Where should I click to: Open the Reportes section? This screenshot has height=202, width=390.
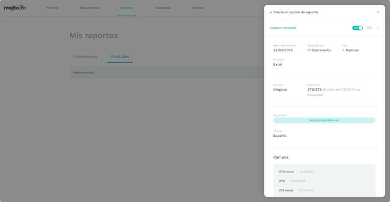click(127, 8)
